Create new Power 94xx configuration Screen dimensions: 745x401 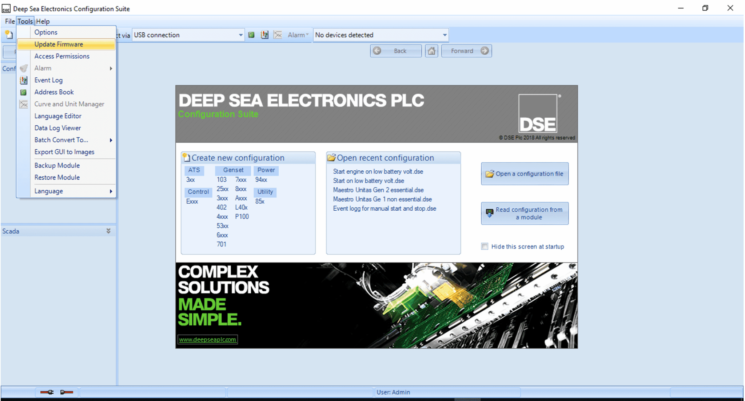point(261,180)
